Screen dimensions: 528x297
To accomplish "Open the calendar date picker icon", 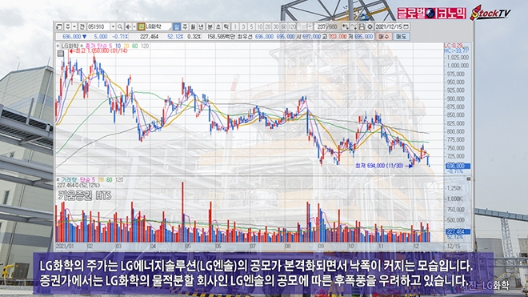I will point(406,26).
